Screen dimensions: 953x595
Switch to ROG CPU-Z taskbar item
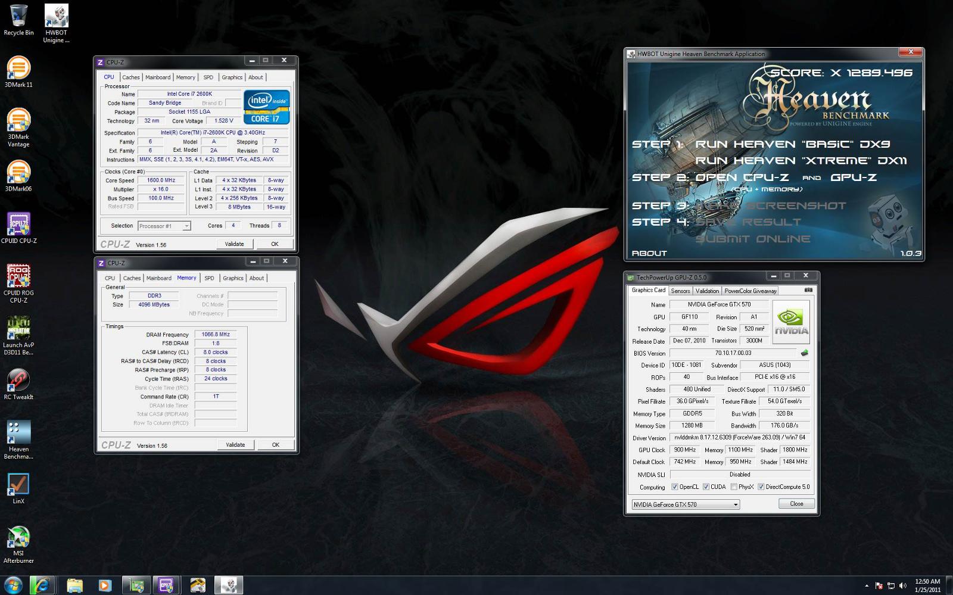(166, 585)
